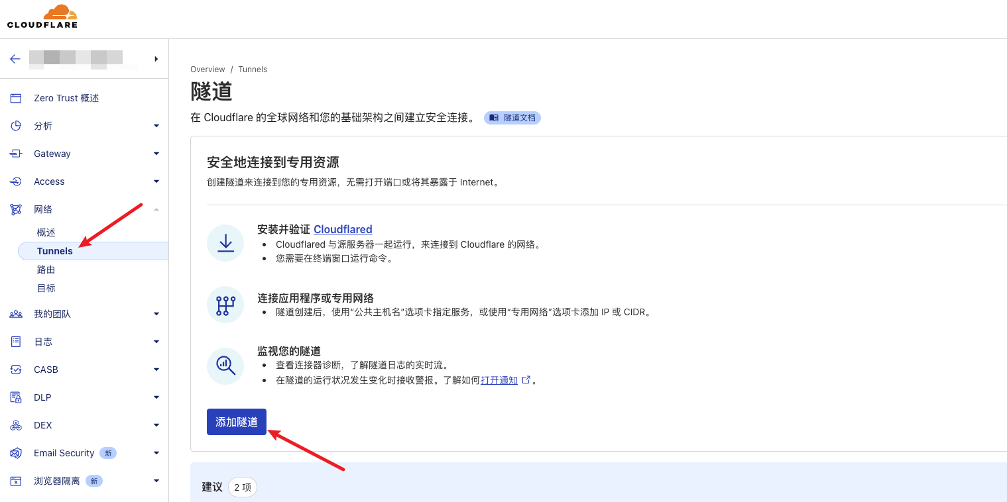
Task: Click the Gateway sidebar icon
Action: coord(16,154)
